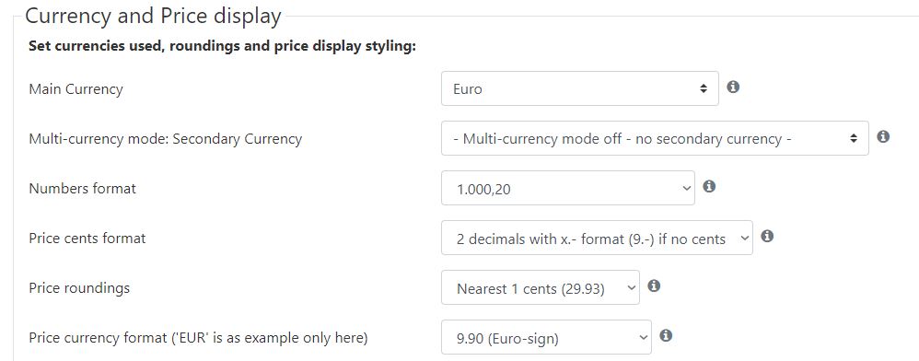Screen dimensions: 919x361
Task: Click the Numbers format label text
Action: [x=82, y=189]
